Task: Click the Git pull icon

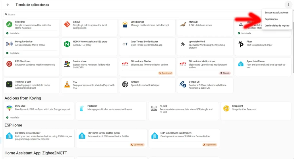Action: coord(67,24)
